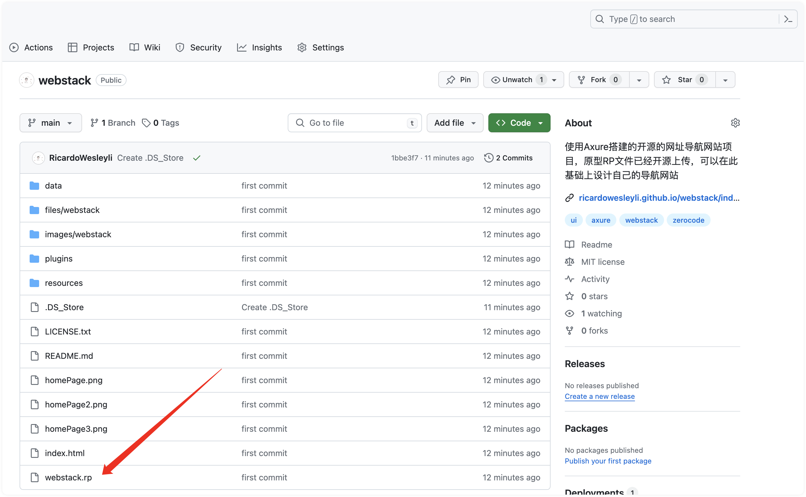The width and height of the screenshot is (806, 497).
Task: Click the forks icon in About
Action: tap(570, 331)
